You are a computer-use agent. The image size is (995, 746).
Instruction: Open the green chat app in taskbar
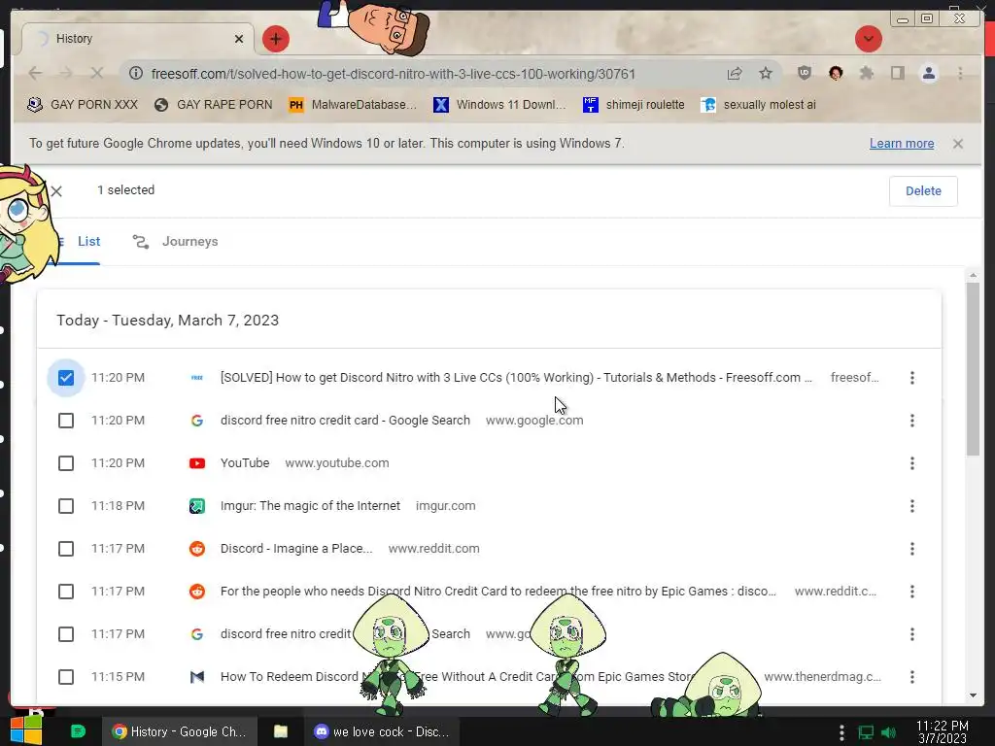[78, 731]
